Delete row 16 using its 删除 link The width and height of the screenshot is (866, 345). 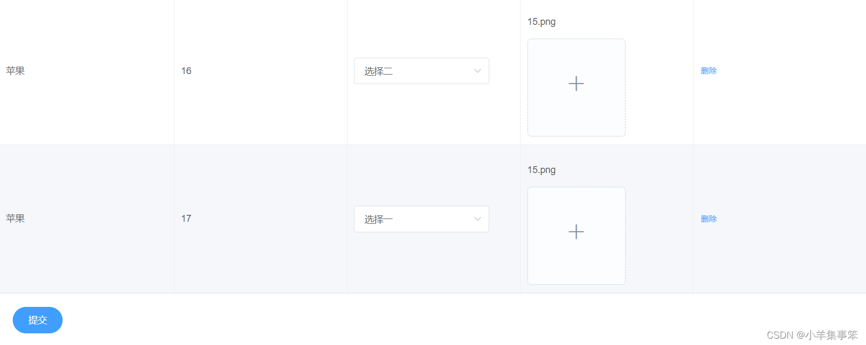[x=708, y=71]
